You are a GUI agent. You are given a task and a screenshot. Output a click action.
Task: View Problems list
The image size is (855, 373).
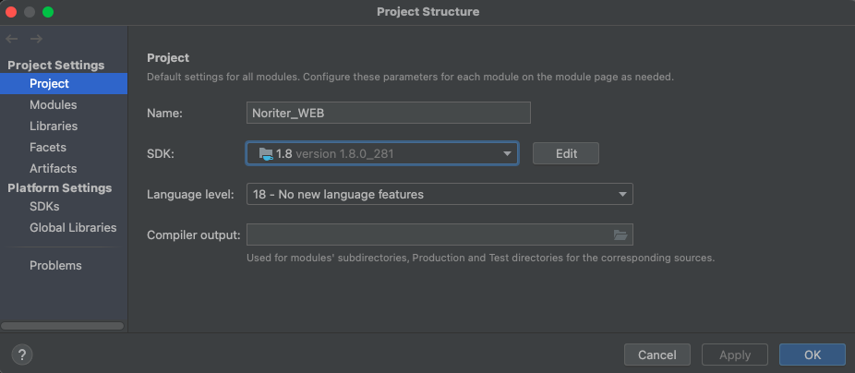[55, 265]
